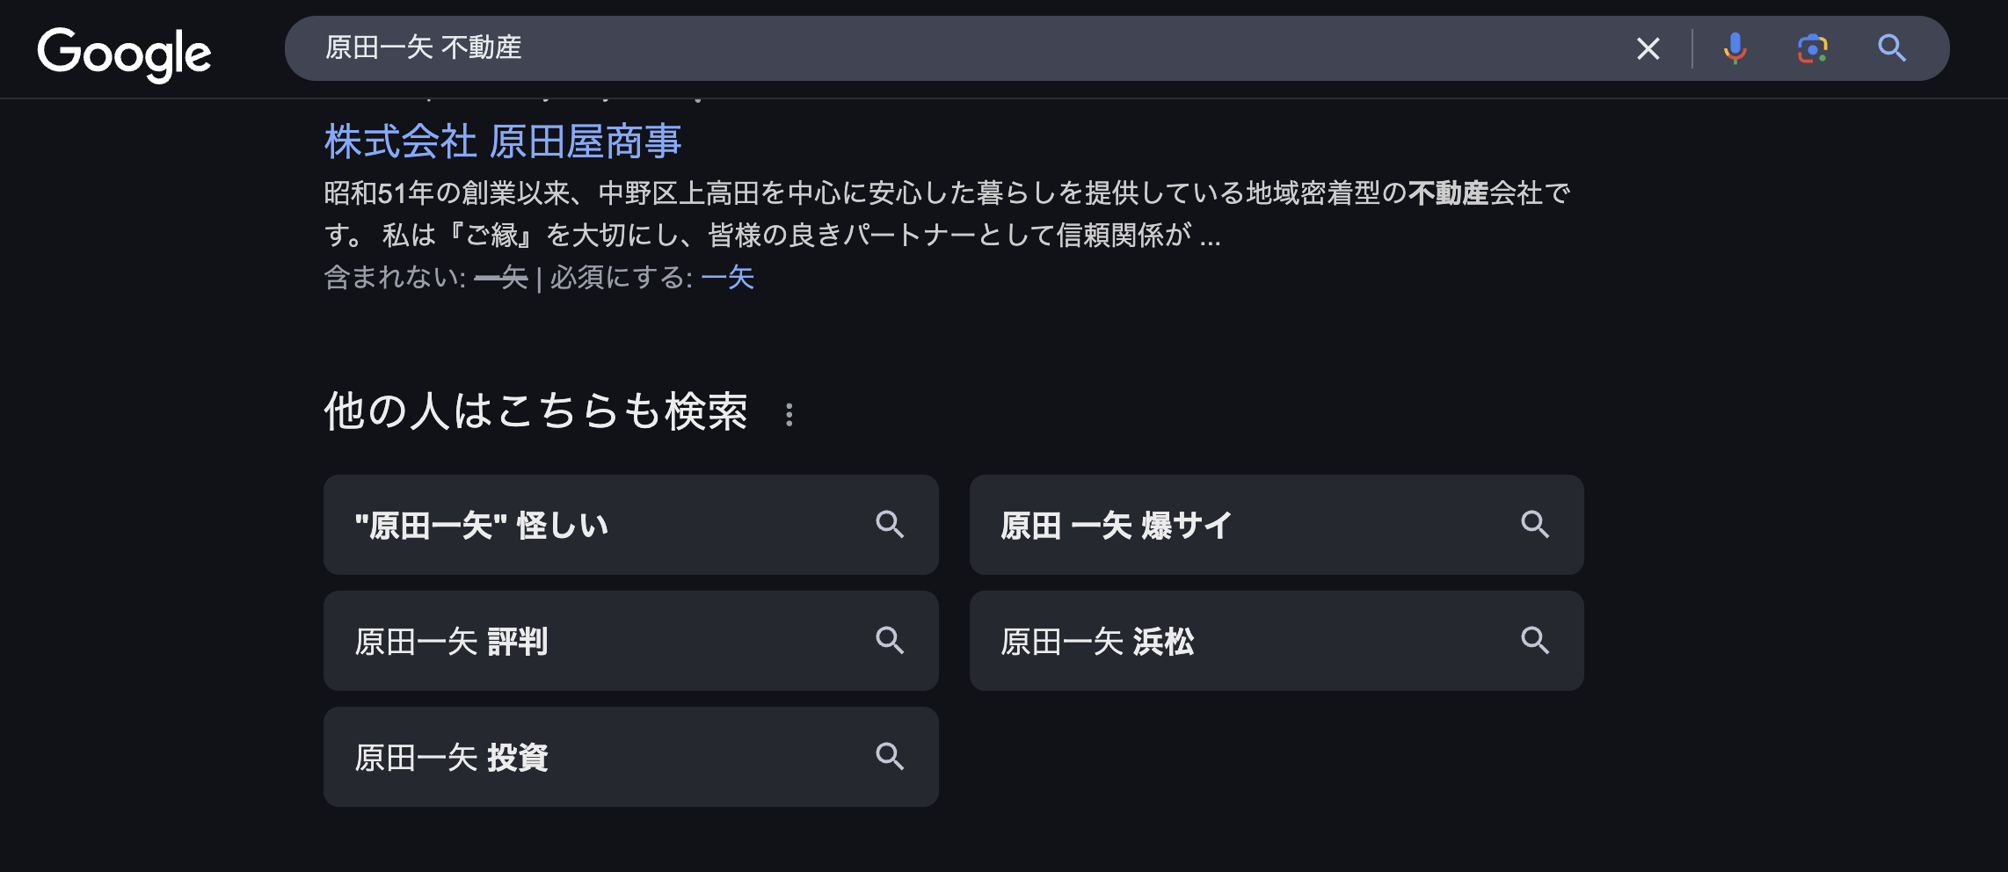Click into the search field with 原田一矢 不動産
Viewport: 2008px width, 872px height.
point(958,48)
